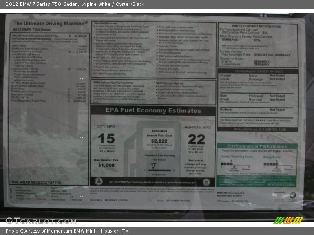Viewport: 314px width, 235px height.
Task: Click the "Total Suggested Retail Price" line
Action: (x=48, y=101)
